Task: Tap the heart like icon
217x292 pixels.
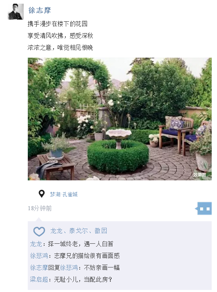Action: [39, 231]
